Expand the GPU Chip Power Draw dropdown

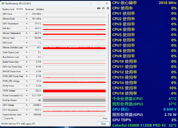click(x=27, y=67)
